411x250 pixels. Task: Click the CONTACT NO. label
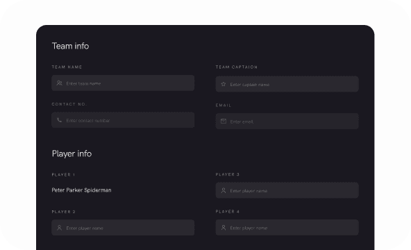point(69,104)
